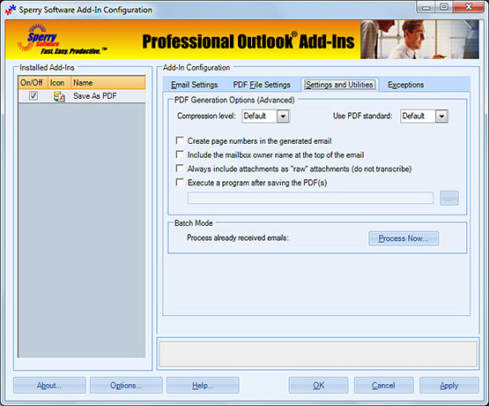Screen dimensions: 489x406
Task: Click the Compression level label
Action: coord(206,116)
